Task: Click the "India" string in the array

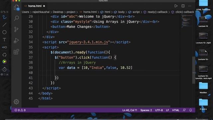Action: (97, 68)
